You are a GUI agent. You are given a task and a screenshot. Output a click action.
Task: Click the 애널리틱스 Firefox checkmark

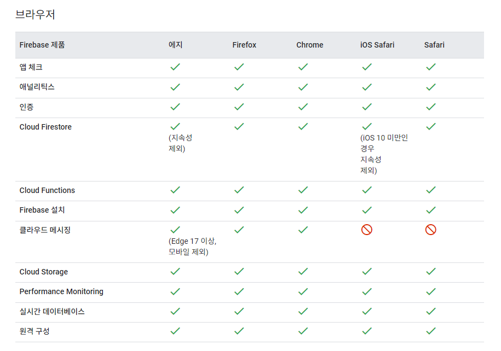[239, 87]
